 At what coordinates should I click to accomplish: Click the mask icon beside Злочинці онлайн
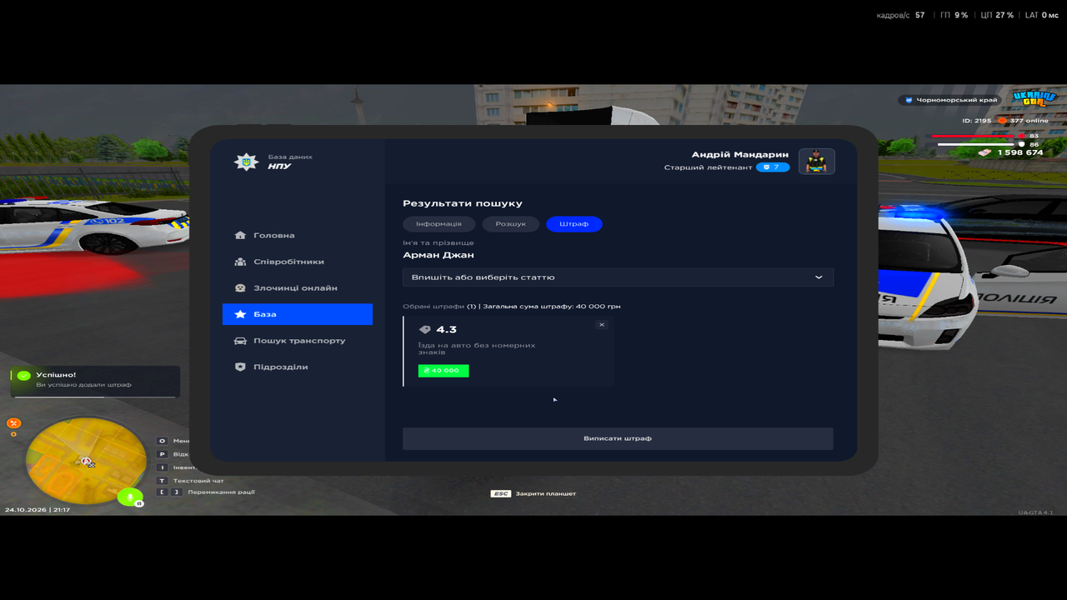(x=240, y=287)
